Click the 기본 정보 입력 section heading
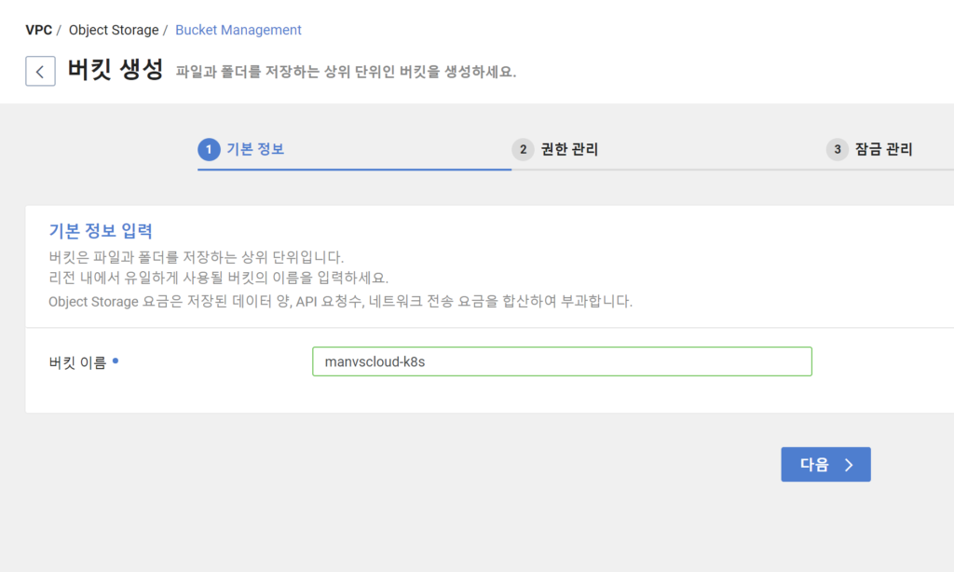 click(x=101, y=231)
